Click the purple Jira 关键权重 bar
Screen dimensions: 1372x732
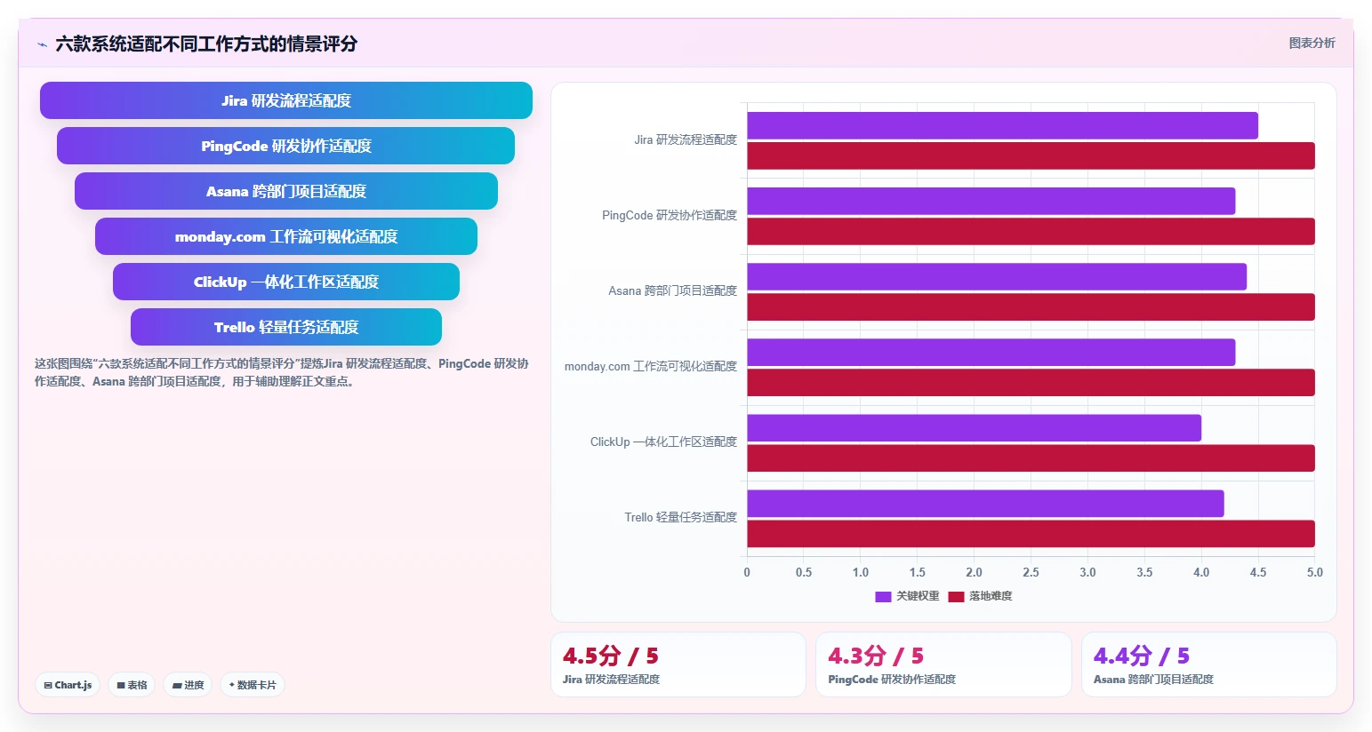1002,125
